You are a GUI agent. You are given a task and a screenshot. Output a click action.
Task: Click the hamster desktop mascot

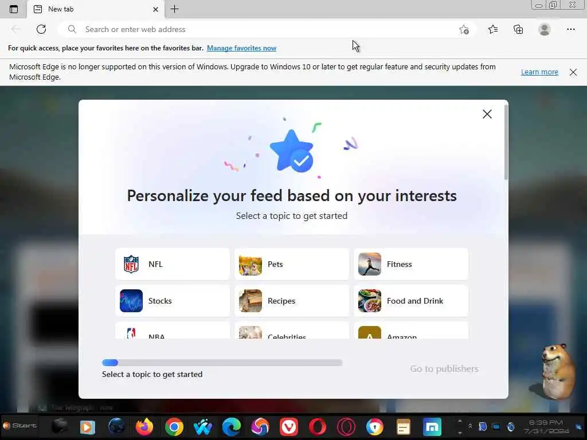coord(557,371)
